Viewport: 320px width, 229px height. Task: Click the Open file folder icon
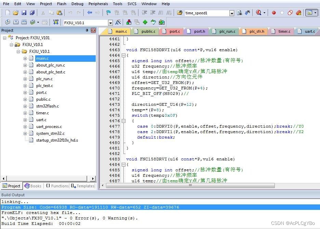pyautogui.click(x=16, y=13)
